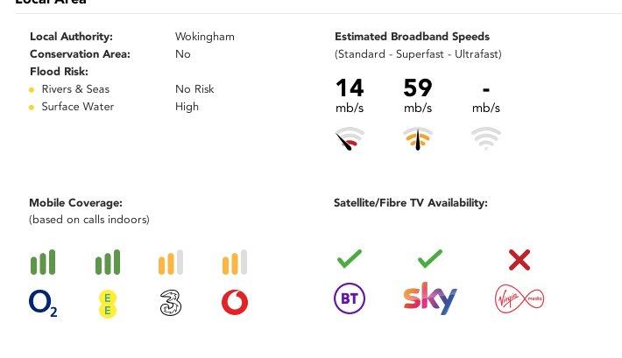Click the O2 network logo

[43, 303]
